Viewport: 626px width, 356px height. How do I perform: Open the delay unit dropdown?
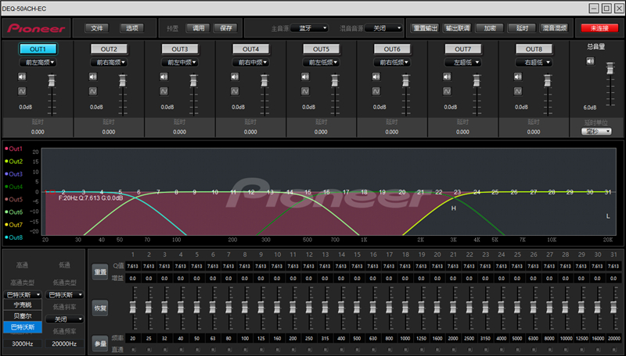tap(596, 131)
